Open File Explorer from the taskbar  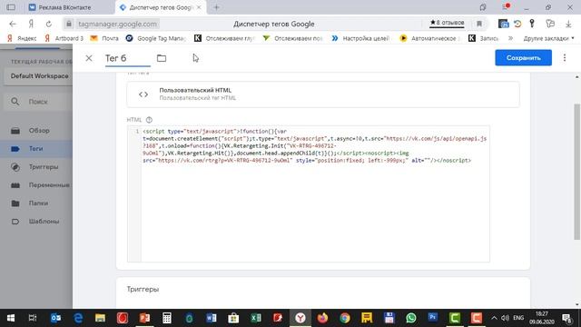[100, 318]
